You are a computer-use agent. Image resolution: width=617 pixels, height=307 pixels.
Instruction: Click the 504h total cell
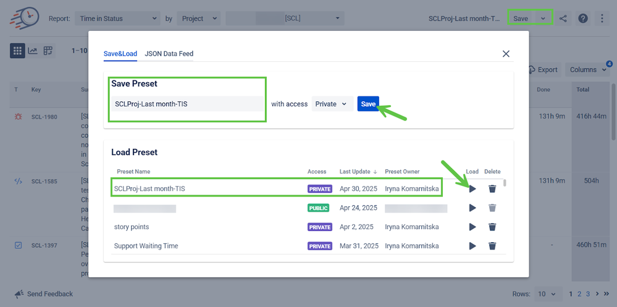click(591, 182)
